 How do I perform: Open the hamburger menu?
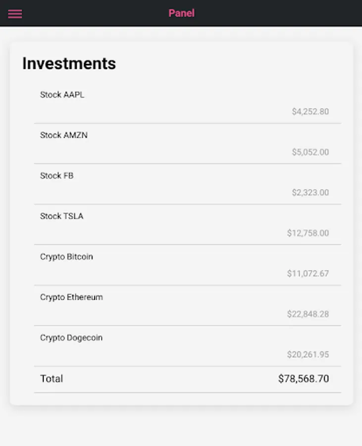[15, 13]
